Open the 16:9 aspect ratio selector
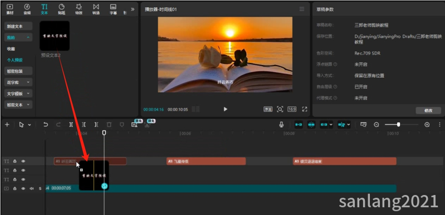This screenshot has height=215, width=445. [292, 109]
